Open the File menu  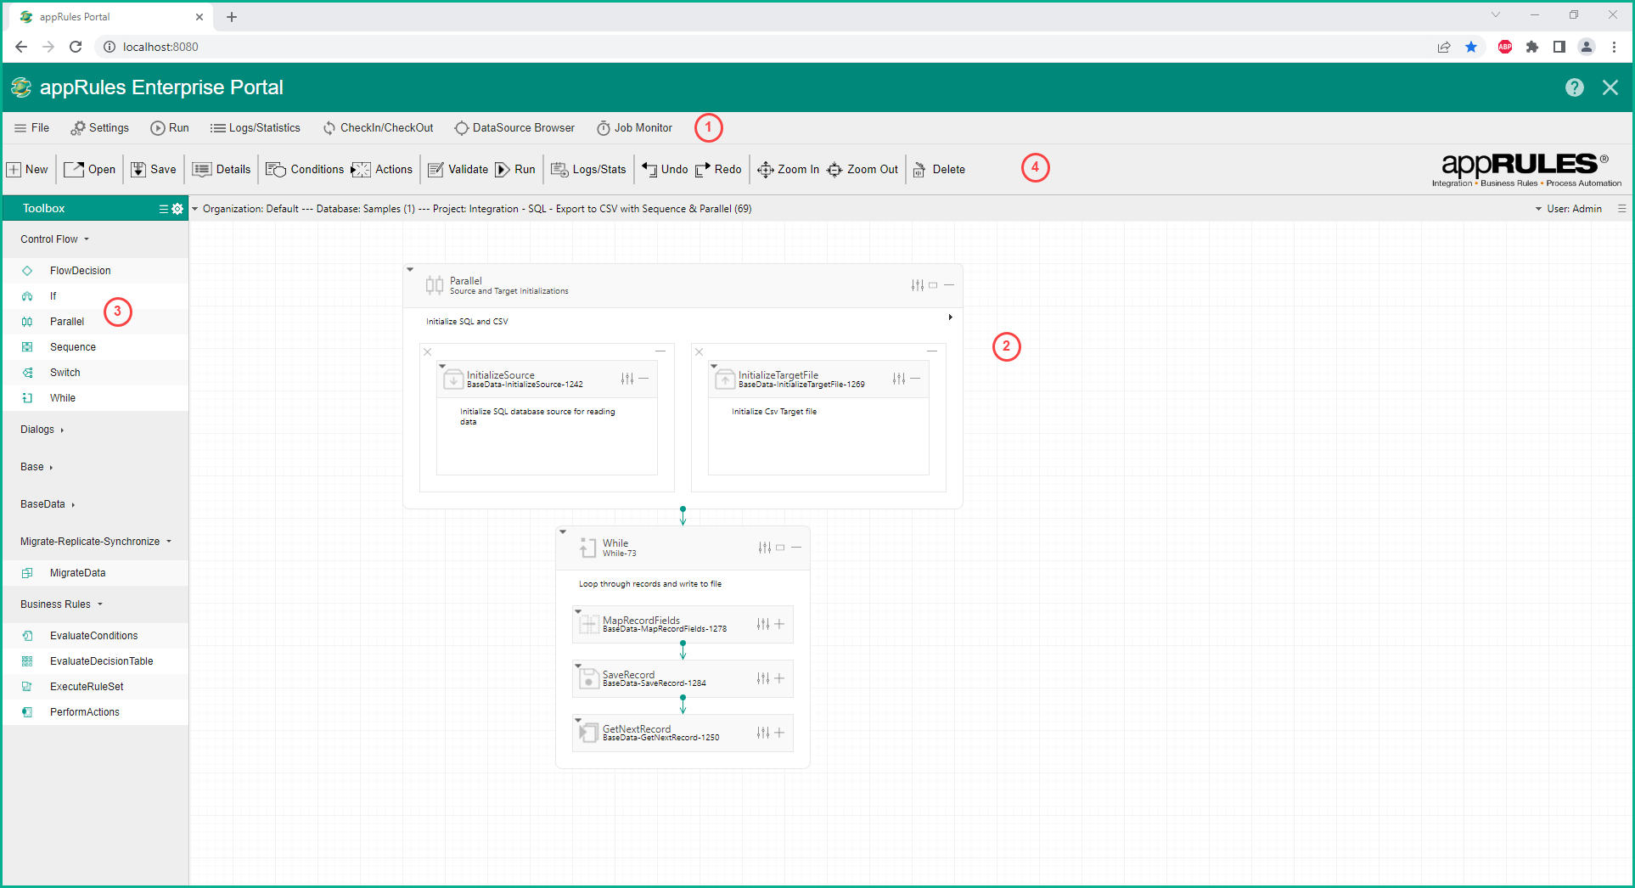(x=31, y=128)
